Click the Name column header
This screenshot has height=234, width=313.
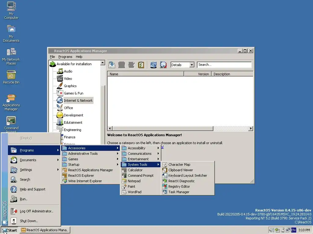click(145, 74)
